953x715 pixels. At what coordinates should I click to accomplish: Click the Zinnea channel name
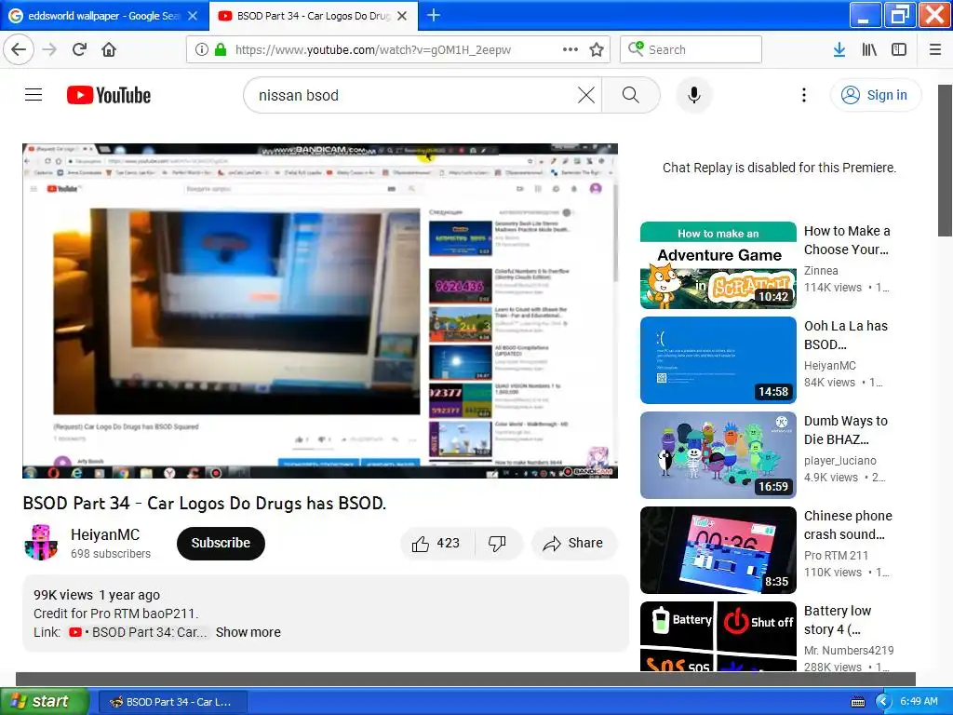click(821, 271)
